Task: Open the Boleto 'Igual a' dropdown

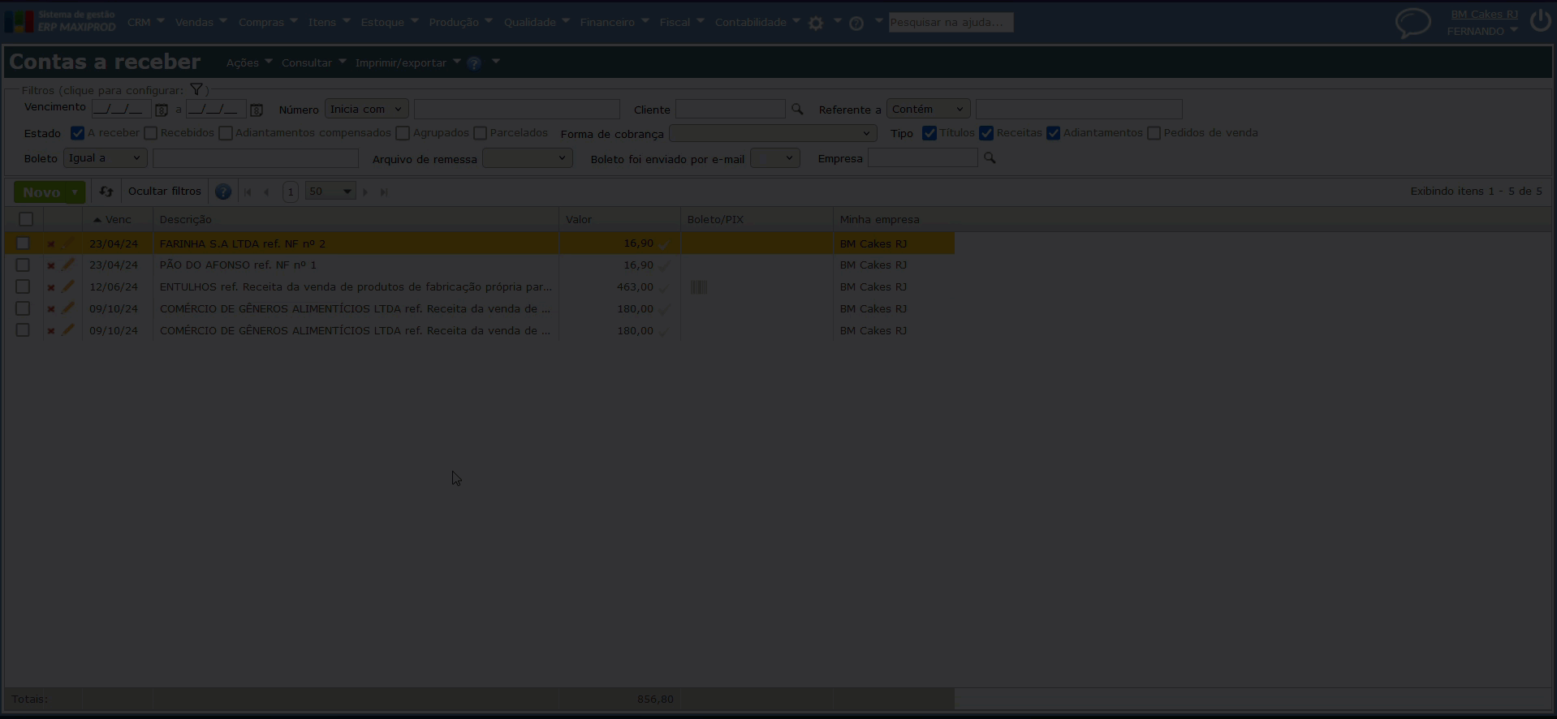Action: 105,158
